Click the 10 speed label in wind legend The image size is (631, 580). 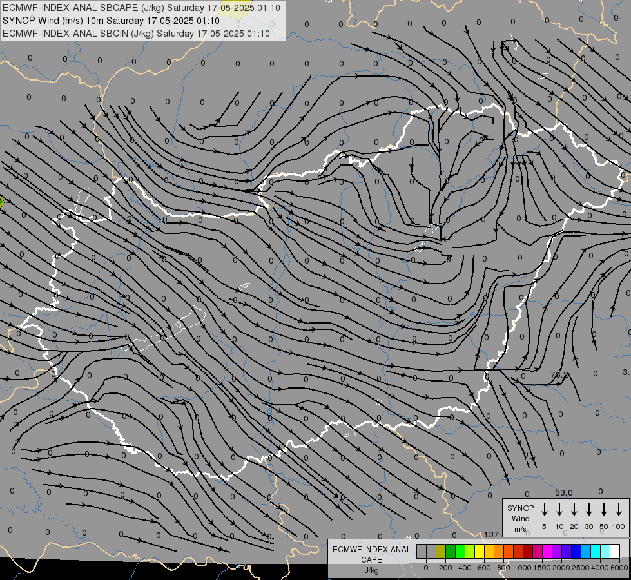click(559, 527)
